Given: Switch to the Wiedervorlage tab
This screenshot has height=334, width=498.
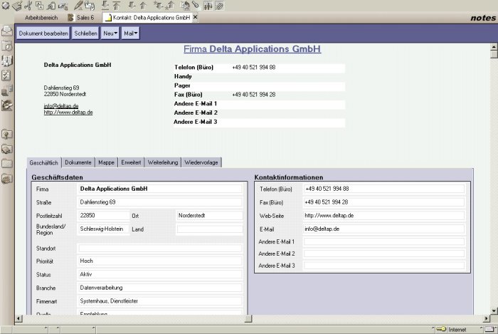Looking at the screenshot, I should (x=202, y=162).
